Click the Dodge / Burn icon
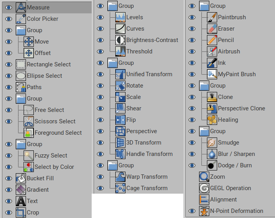The image size is (275, 218). tap(212, 165)
